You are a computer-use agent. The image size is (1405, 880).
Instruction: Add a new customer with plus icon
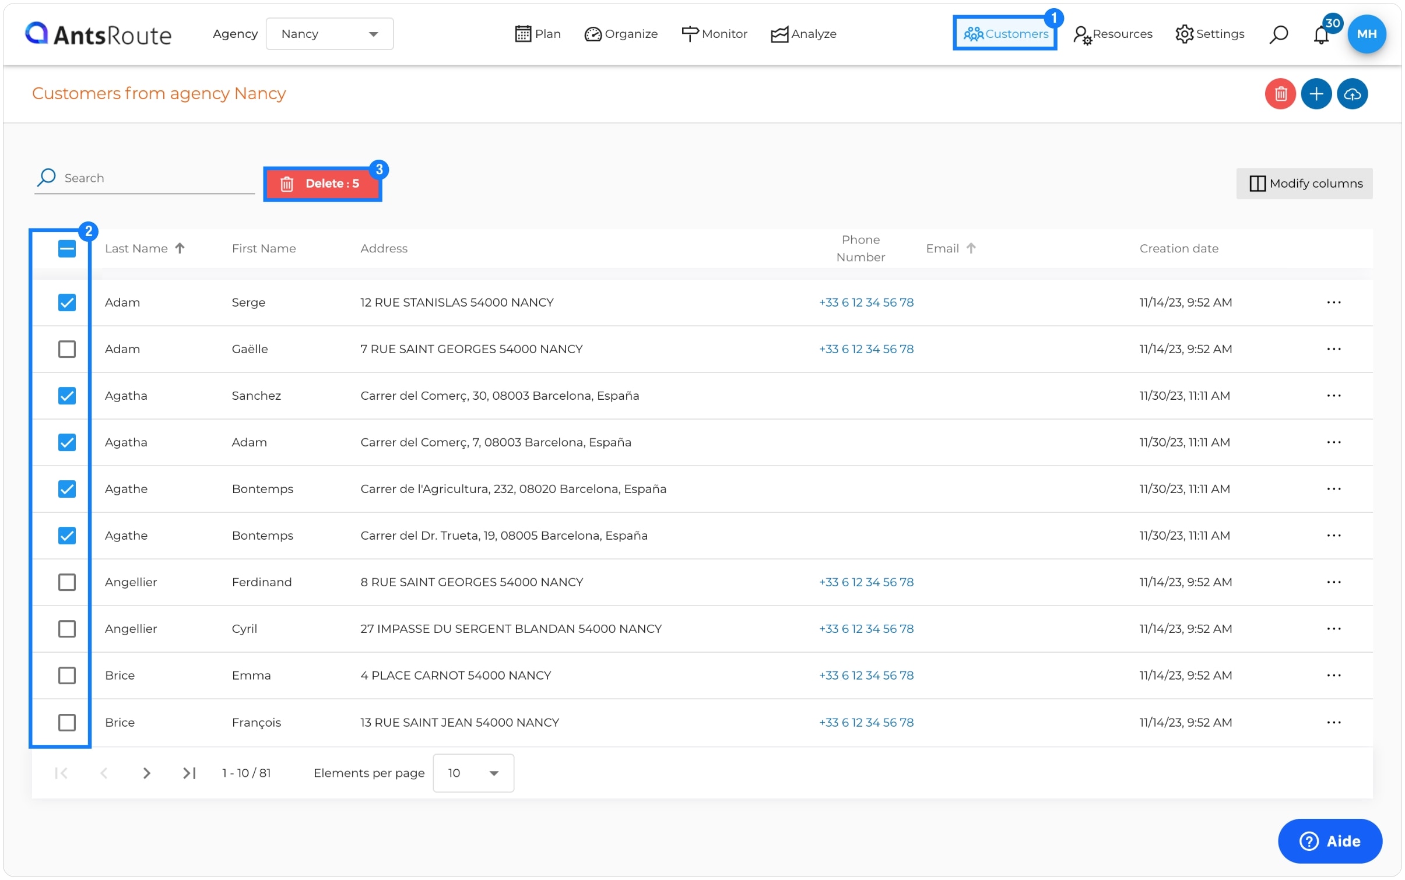[x=1316, y=94]
